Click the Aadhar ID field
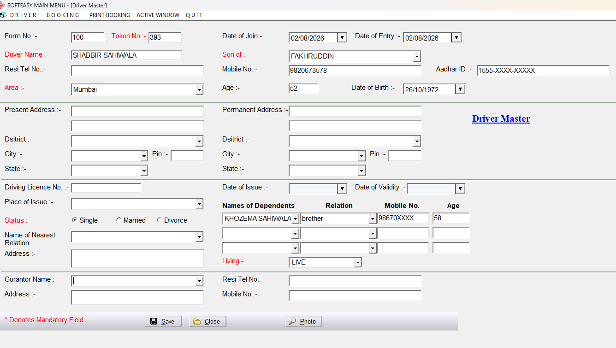 point(543,71)
